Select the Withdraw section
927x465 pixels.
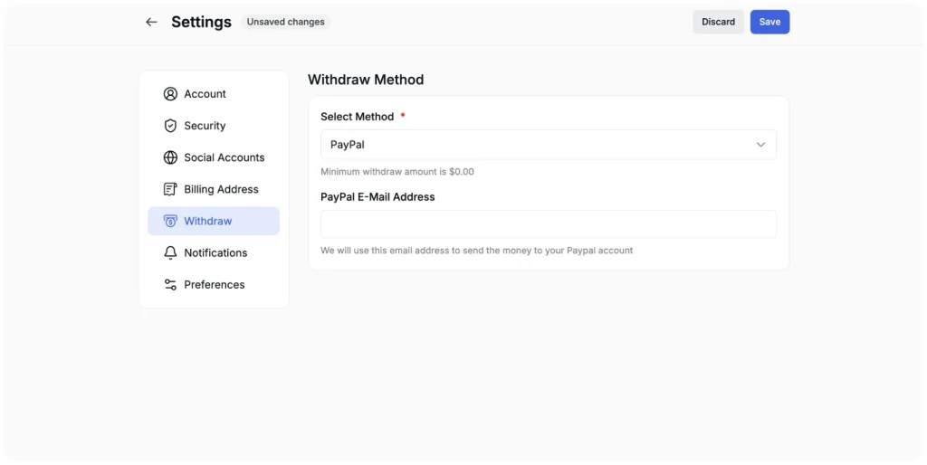tap(214, 221)
